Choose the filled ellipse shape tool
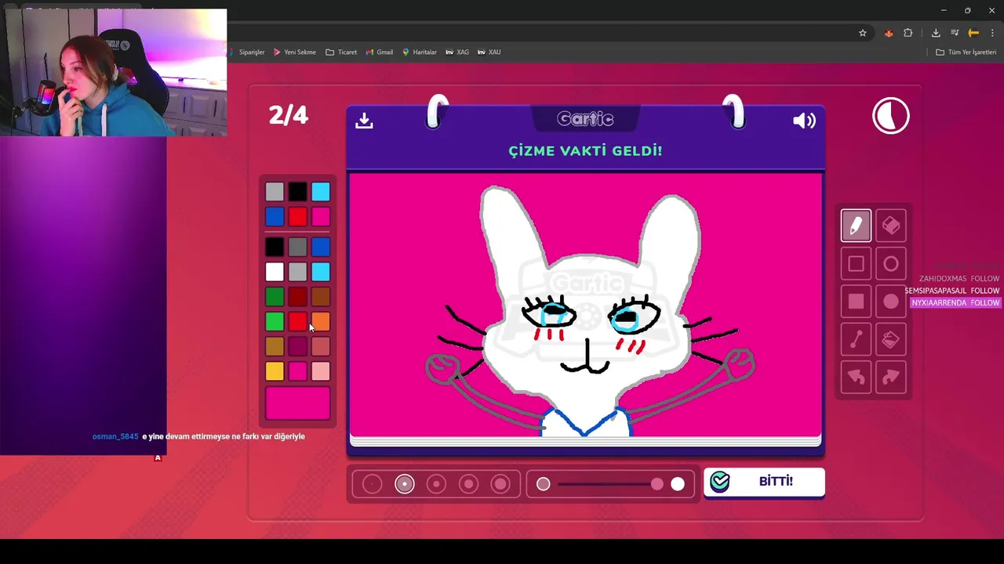The image size is (1004, 564). coord(891,302)
